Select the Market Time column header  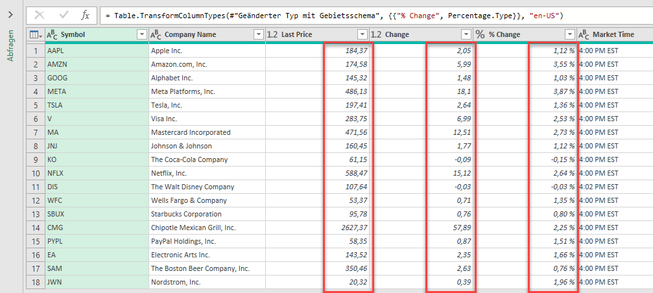coord(615,35)
